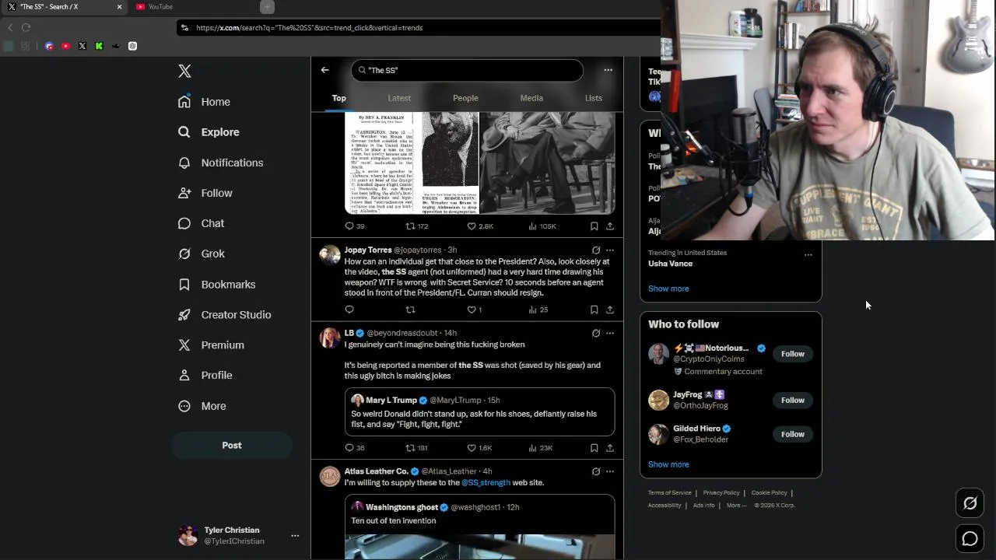Bookmark LB post
The height and width of the screenshot is (560, 996).
594,448
